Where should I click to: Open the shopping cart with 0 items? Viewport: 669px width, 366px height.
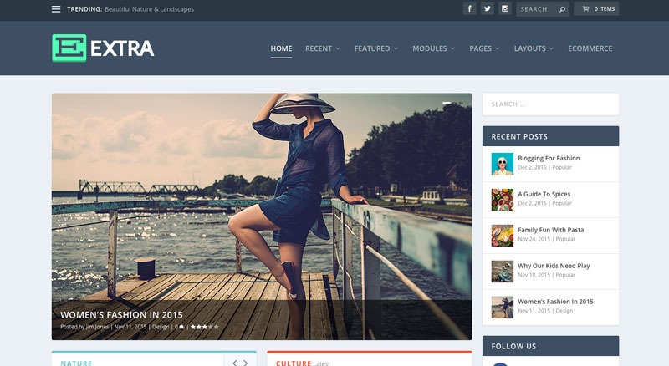tap(597, 9)
